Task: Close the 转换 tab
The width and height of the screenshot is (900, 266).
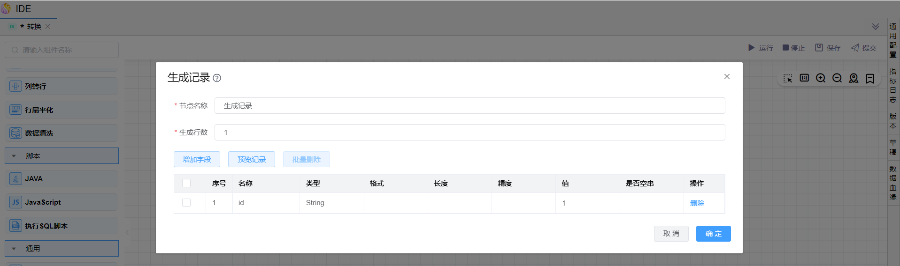Action: [48, 27]
